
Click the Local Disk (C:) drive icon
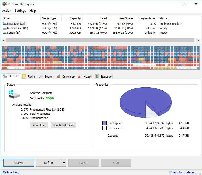[x=4, y=24]
